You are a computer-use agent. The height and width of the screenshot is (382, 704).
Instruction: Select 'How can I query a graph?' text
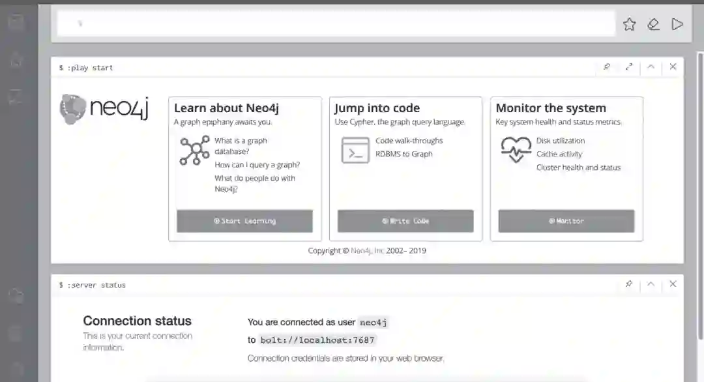point(257,165)
